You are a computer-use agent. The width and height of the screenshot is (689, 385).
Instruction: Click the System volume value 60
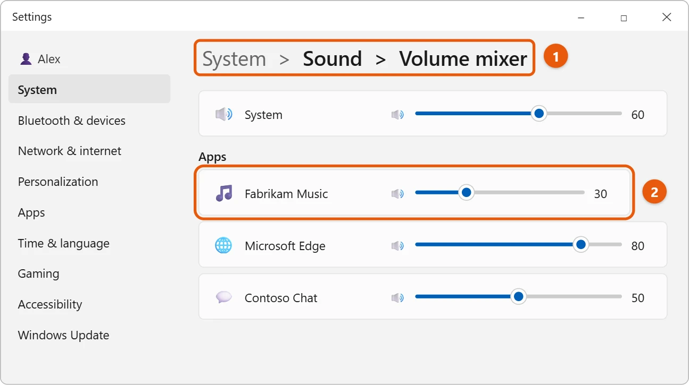pos(637,115)
